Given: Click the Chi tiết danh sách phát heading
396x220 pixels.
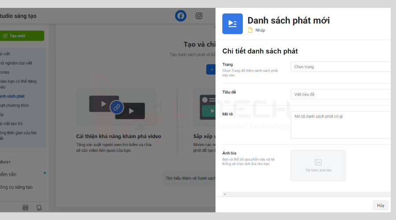Looking at the screenshot, I should click(260, 51).
